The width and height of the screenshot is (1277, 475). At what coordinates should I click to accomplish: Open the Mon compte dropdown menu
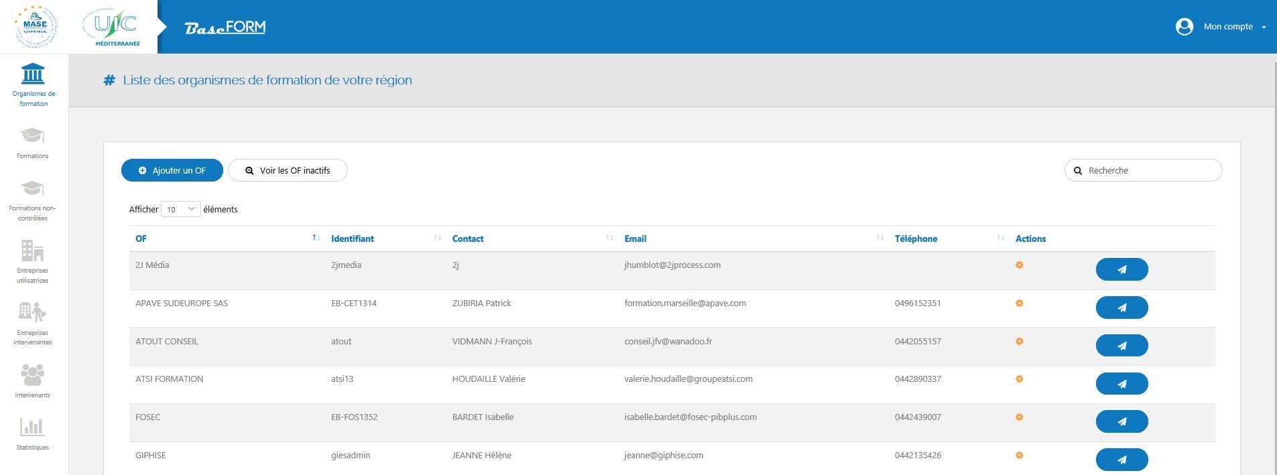click(1221, 27)
